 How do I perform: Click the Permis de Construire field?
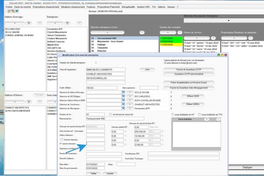[x=104, y=154]
